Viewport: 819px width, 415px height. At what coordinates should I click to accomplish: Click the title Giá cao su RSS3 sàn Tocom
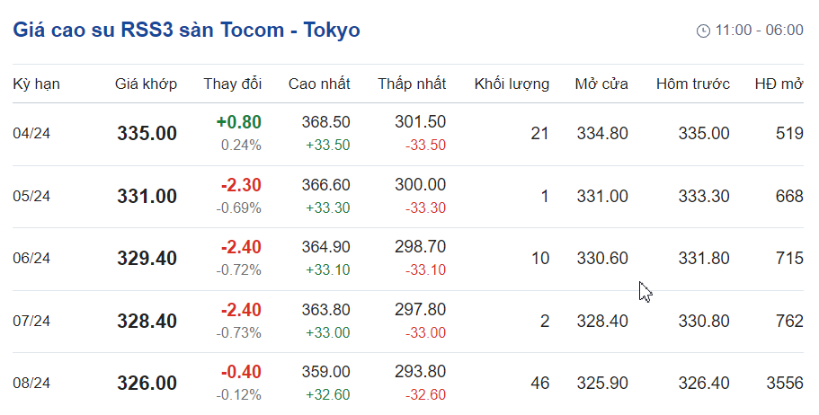186,30
